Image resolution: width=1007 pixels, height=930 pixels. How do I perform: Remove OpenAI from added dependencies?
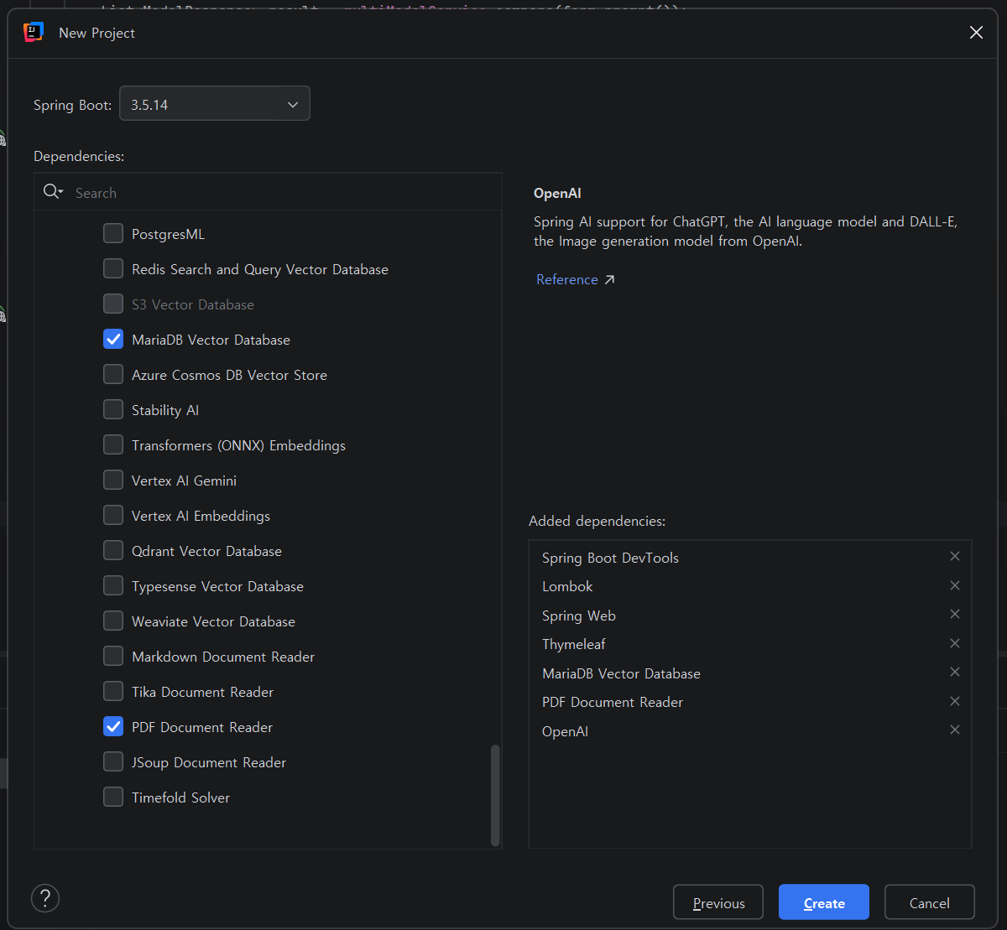pos(954,730)
